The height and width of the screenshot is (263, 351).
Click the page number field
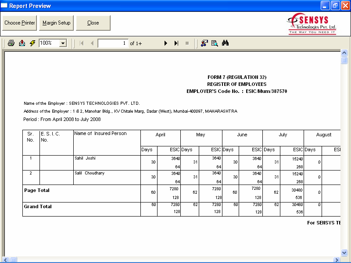coord(113,43)
